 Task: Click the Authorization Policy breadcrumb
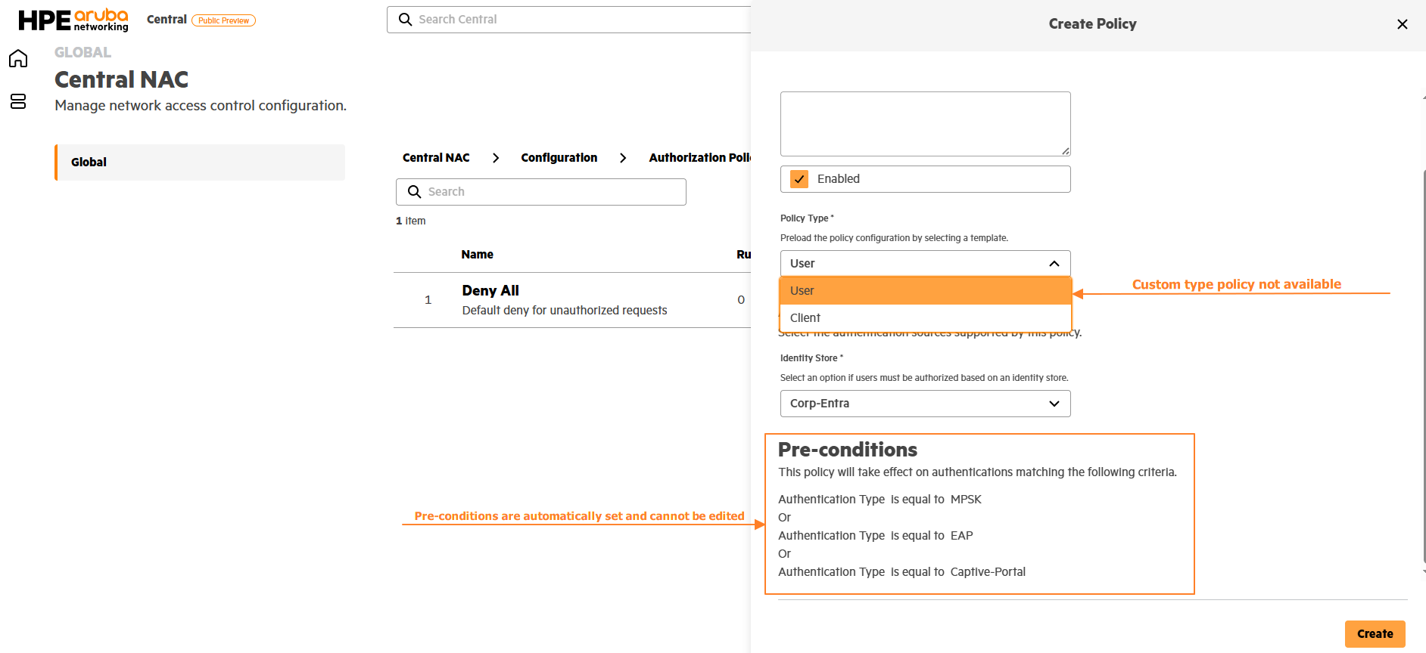click(x=700, y=158)
